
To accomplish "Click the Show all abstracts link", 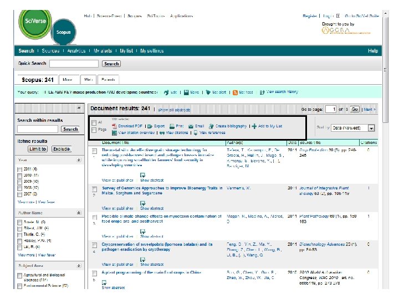I will pos(174,110).
